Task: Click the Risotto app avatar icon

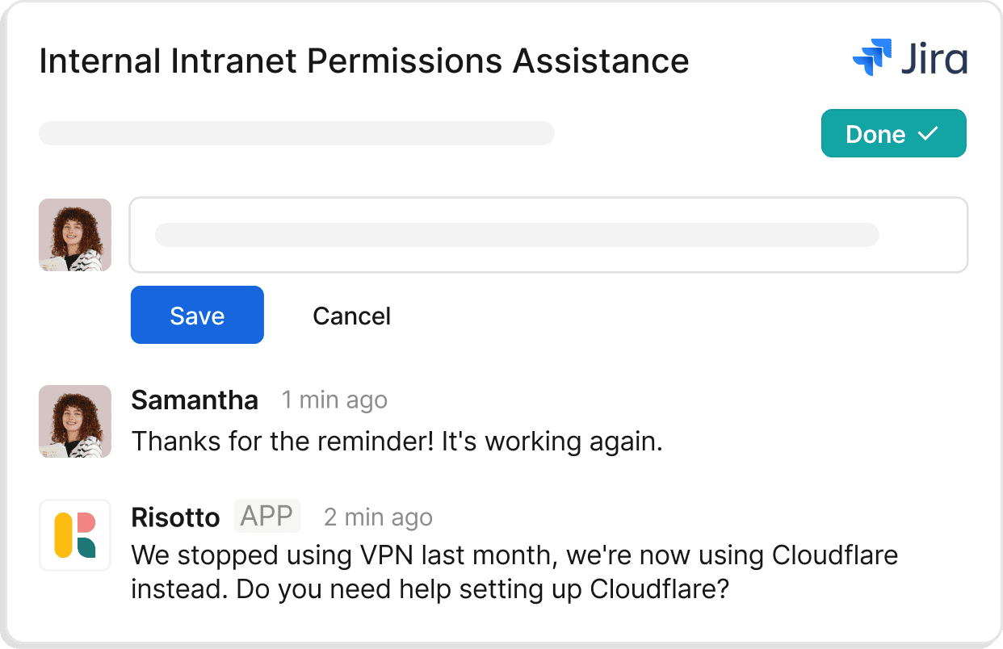Action: [x=75, y=535]
